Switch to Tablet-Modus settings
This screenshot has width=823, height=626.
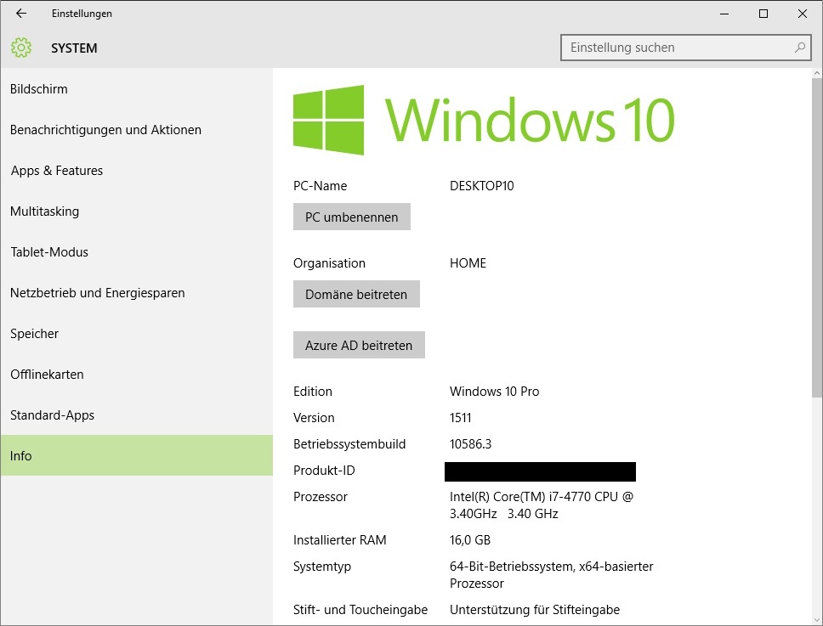point(47,251)
